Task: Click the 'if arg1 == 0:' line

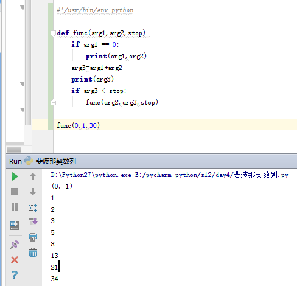Action: [x=95, y=44]
